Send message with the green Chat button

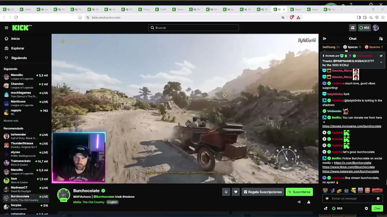pos(377,208)
